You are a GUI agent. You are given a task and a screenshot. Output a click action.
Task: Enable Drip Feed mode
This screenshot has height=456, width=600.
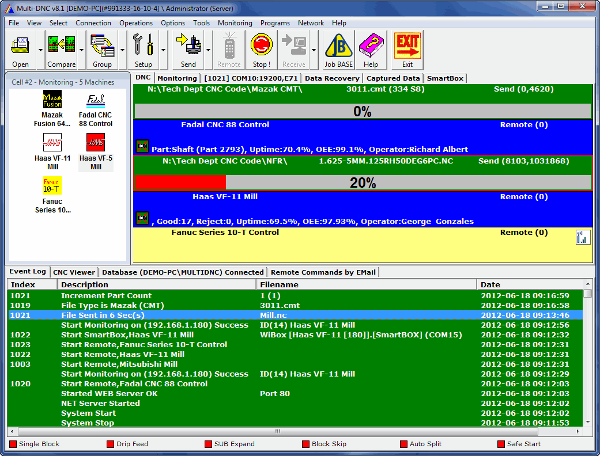(x=110, y=444)
